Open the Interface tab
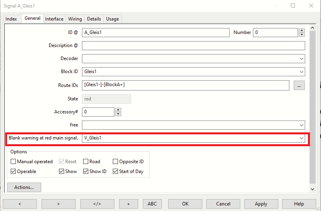This screenshot has width=321, height=211. click(x=54, y=19)
